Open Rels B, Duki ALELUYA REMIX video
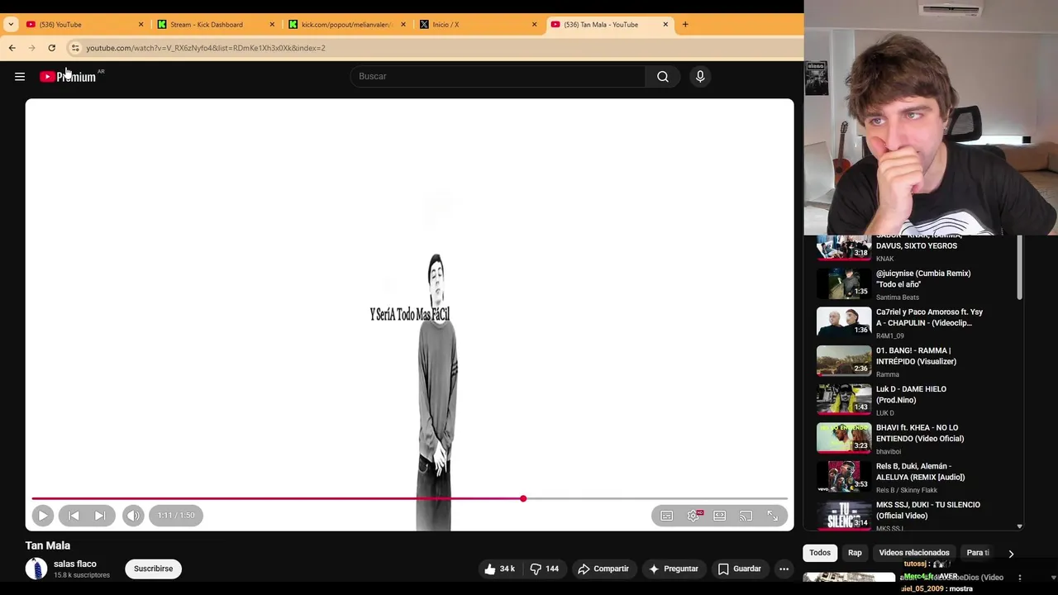 (x=920, y=472)
